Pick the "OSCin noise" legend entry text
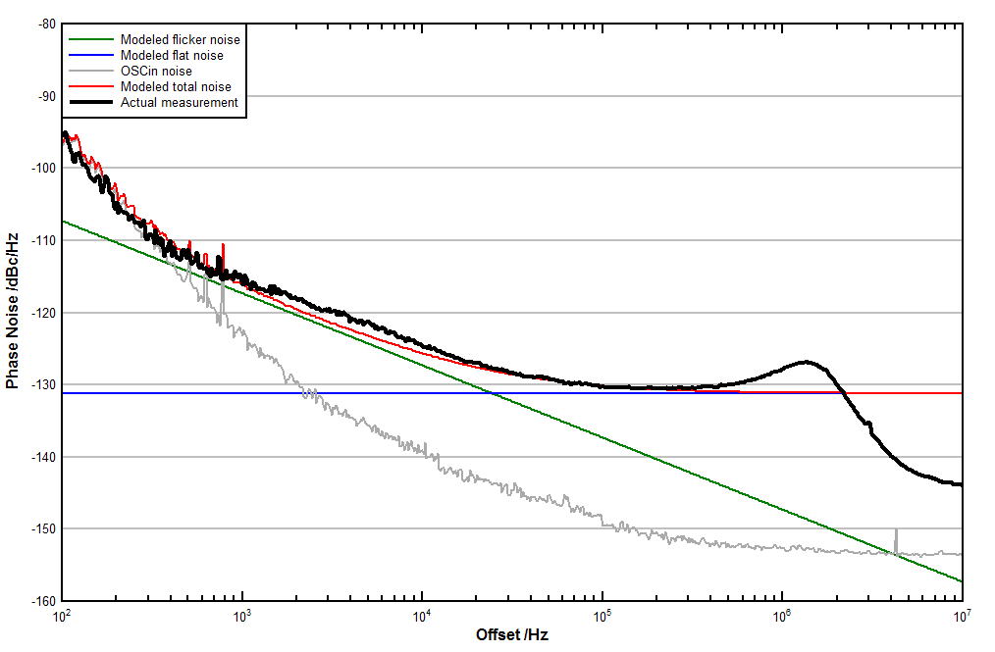Screen dimensions: 995x652 coord(156,71)
